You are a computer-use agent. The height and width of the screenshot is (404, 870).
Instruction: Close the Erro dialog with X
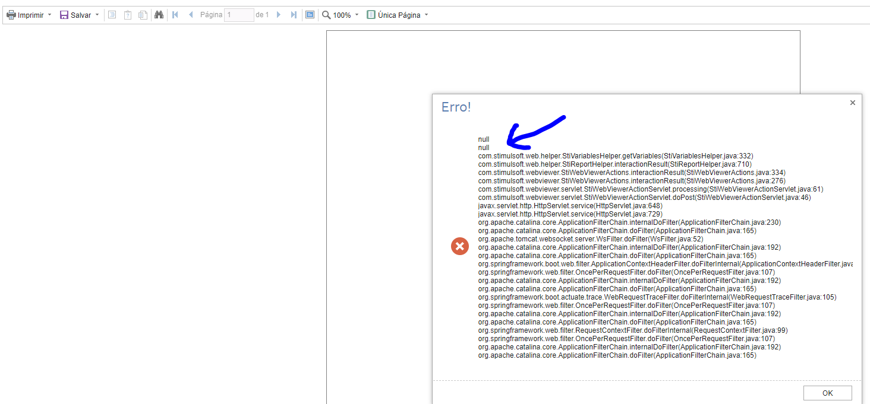[x=853, y=103]
